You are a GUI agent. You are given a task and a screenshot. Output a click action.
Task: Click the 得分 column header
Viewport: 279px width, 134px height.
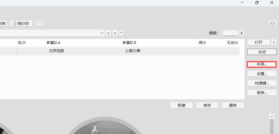211,42
